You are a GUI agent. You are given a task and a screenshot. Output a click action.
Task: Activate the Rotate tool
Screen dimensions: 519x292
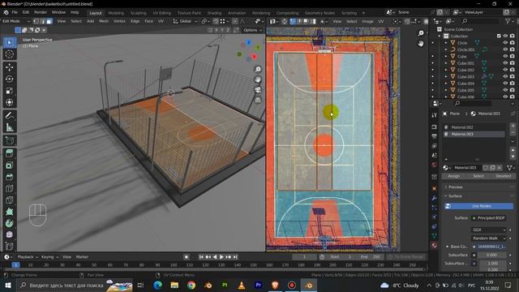click(9, 79)
